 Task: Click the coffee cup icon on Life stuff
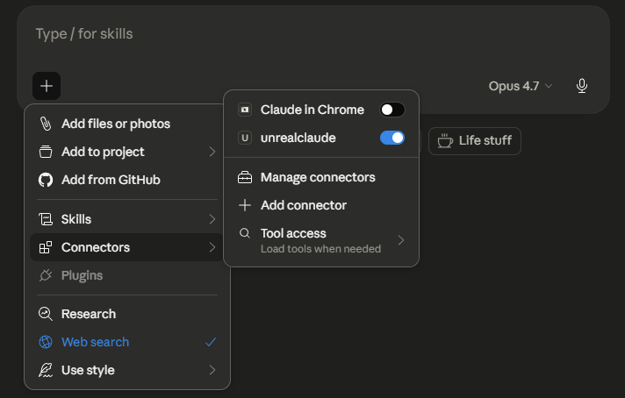pyautogui.click(x=445, y=140)
